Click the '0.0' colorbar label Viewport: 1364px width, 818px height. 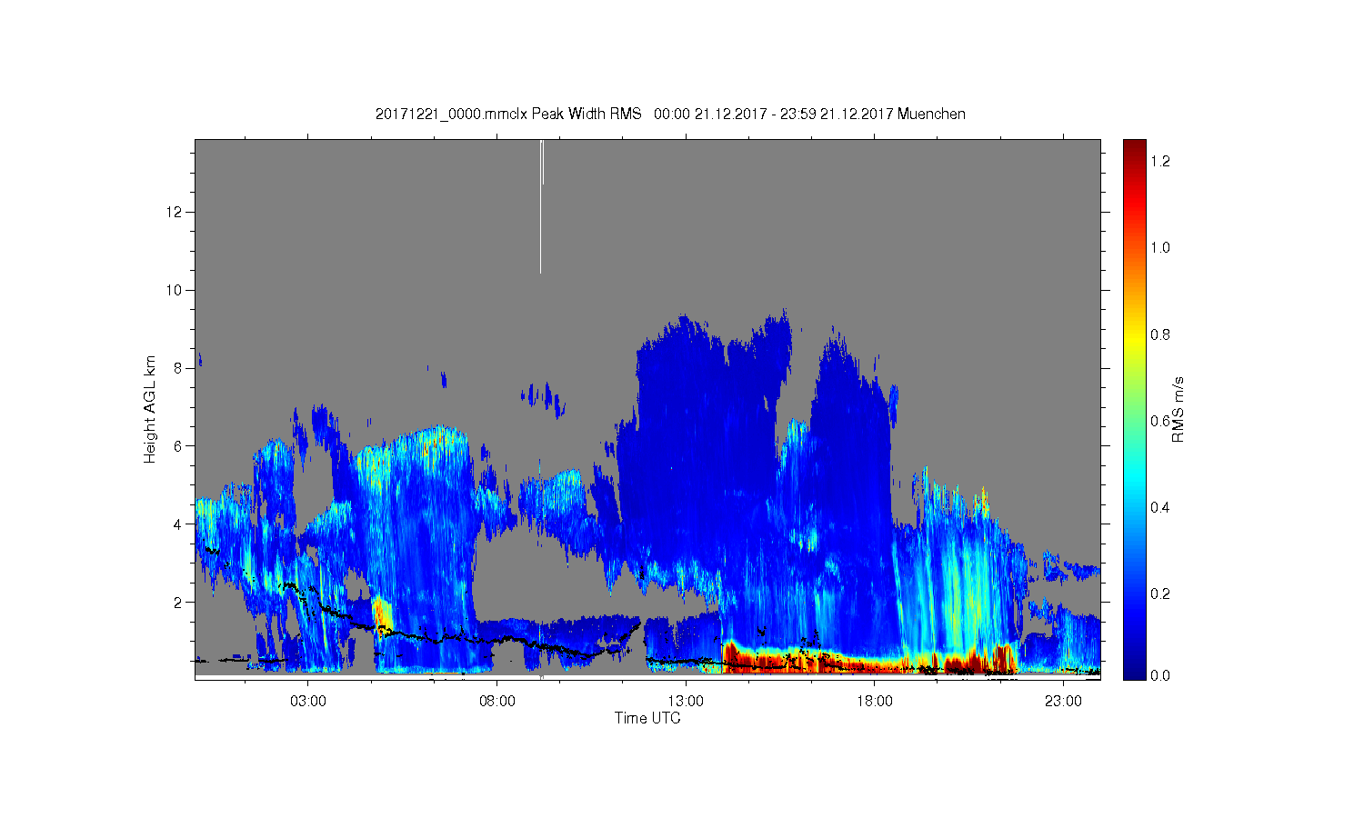[1160, 675]
